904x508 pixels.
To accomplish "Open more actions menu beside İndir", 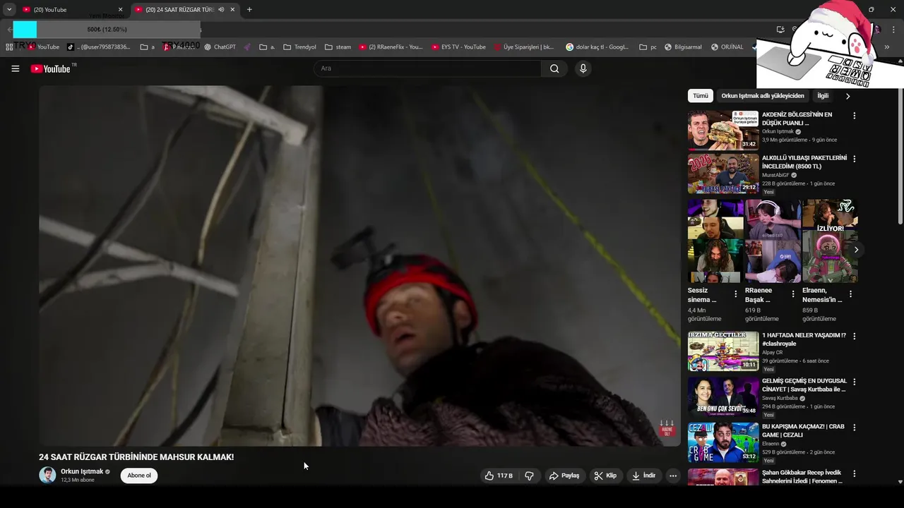I will (673, 476).
